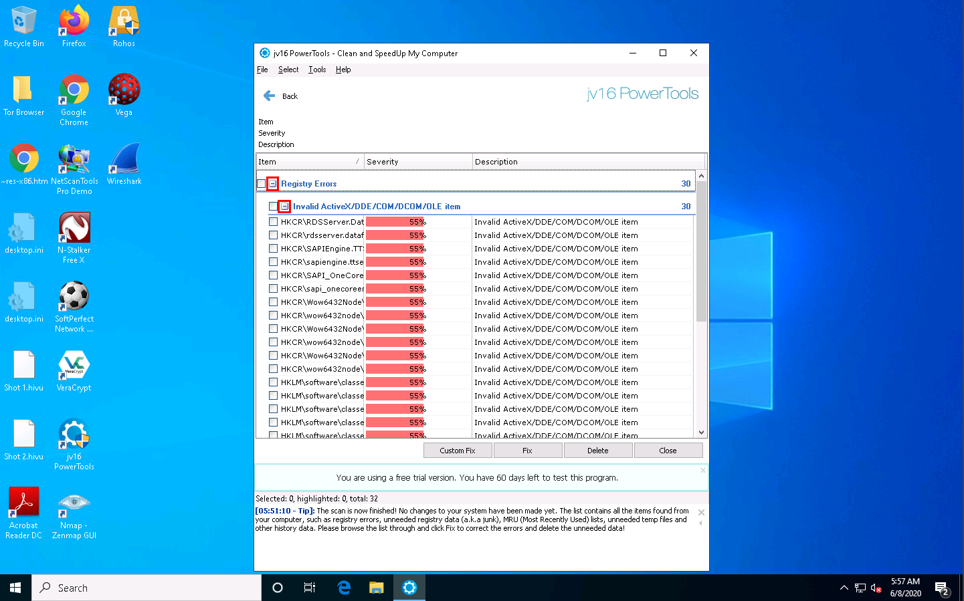
Task: Check the Invalid ActiveX/DDE/COM/DCOM/OLE item group checkbox
Action: pos(273,207)
